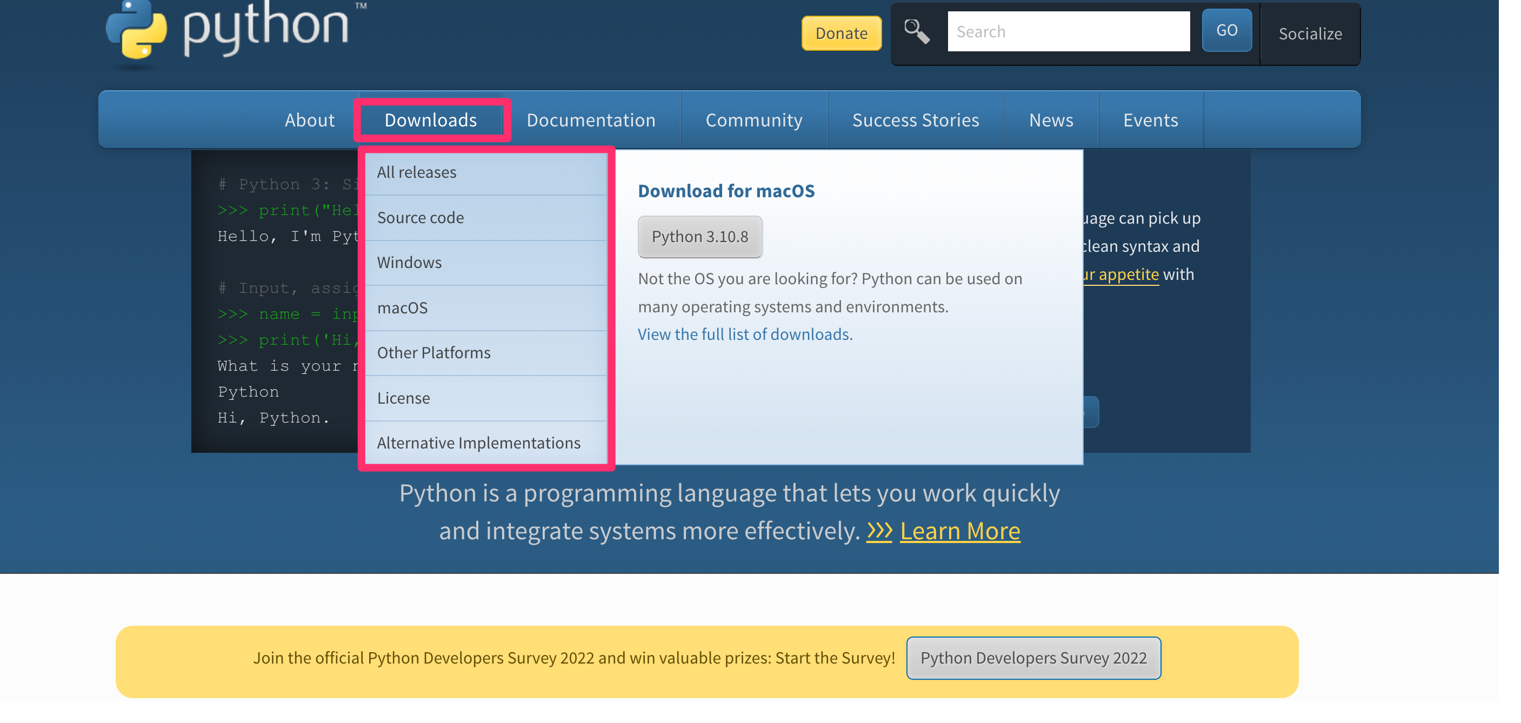This screenshot has width=1521, height=723.
Task: Open the Community menu
Action: (754, 120)
